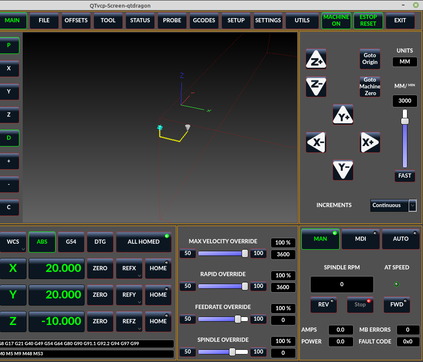The width and height of the screenshot is (423, 362).
Task: Home the Y axis
Action: click(158, 295)
